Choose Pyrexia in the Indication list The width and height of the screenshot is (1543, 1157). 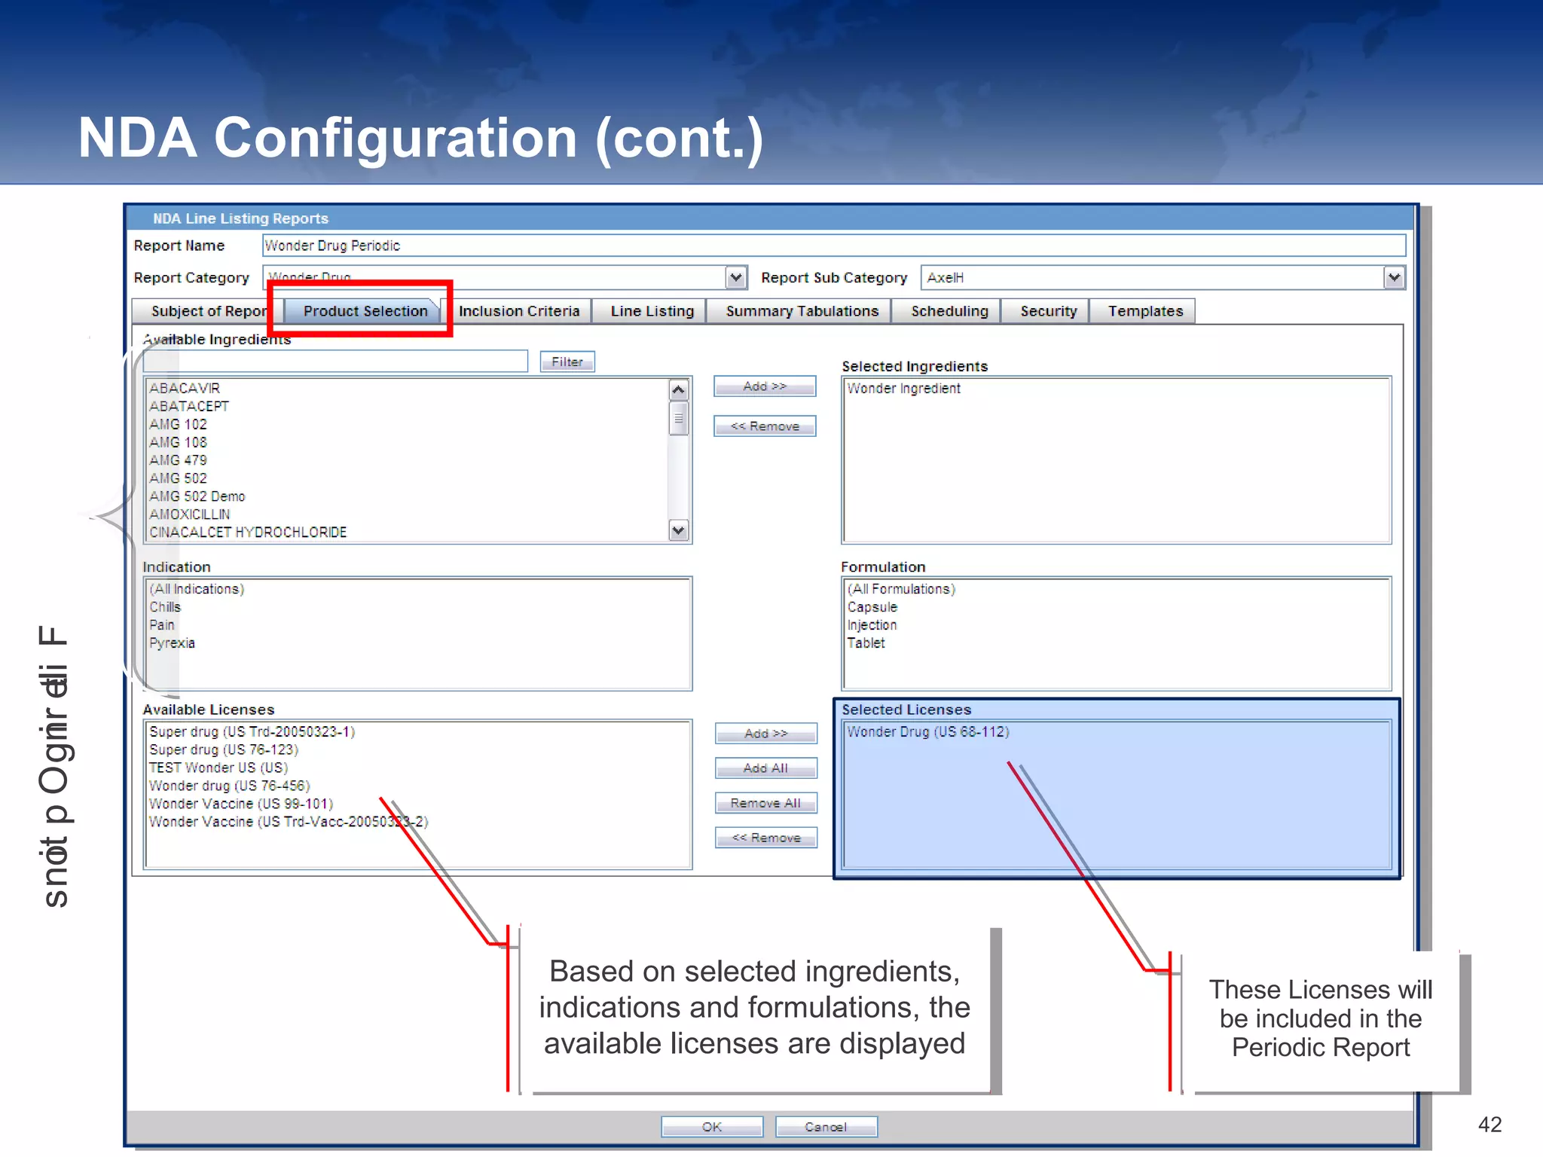pyautogui.click(x=172, y=643)
